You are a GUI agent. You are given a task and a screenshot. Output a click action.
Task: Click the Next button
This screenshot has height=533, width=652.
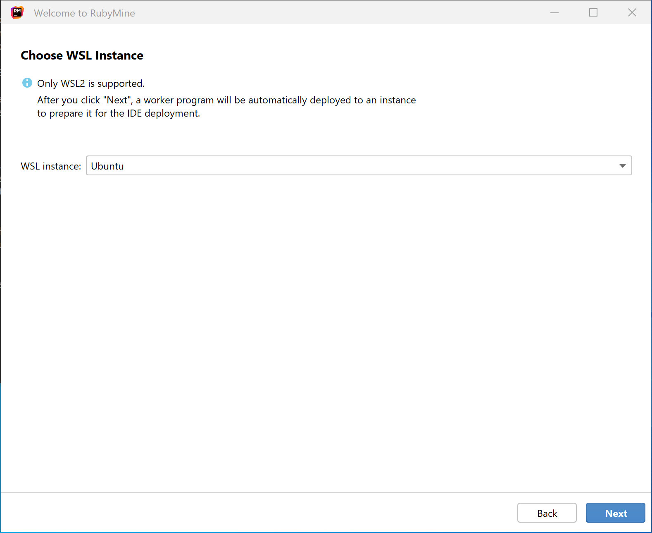615,513
